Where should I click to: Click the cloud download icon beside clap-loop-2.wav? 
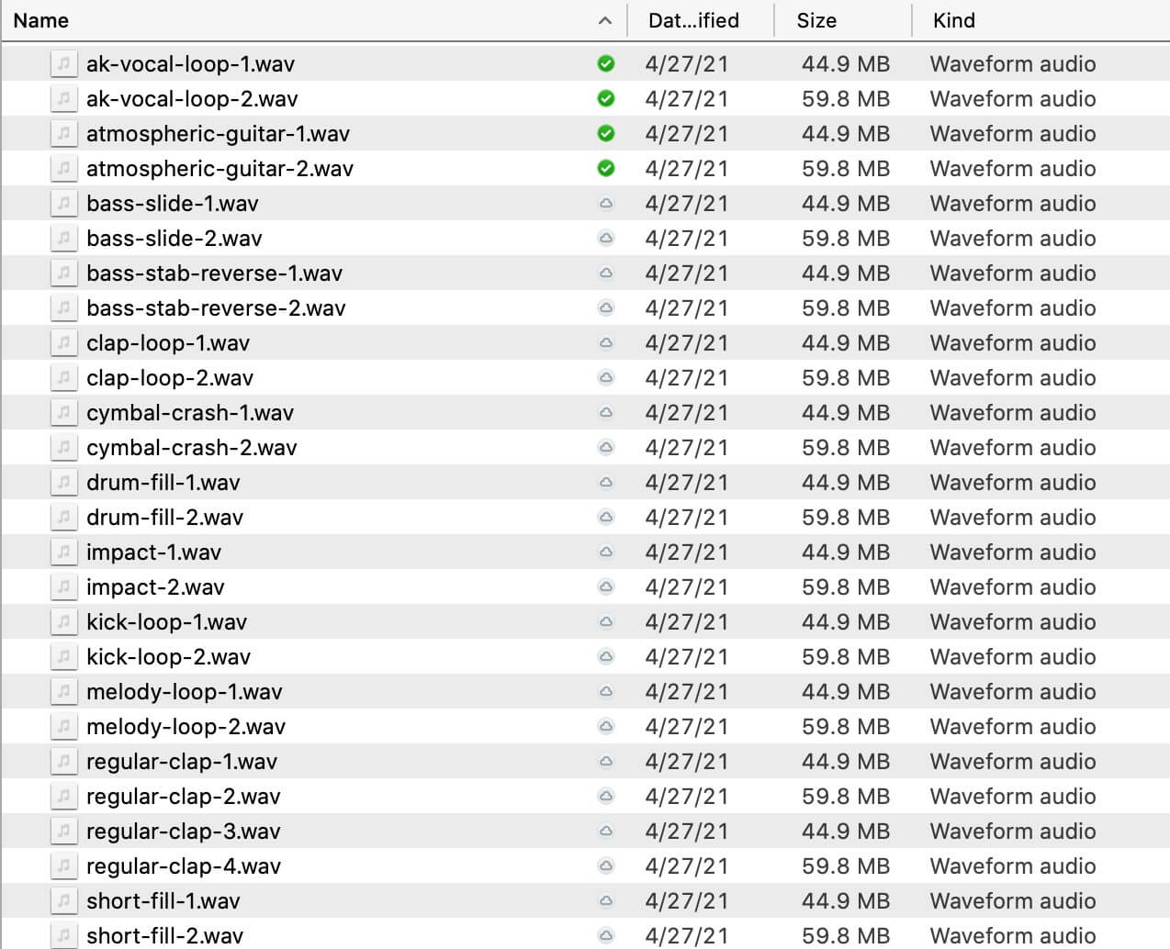click(x=605, y=378)
